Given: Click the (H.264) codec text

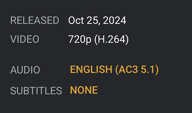Looking at the screenshot, I should click(112, 39).
